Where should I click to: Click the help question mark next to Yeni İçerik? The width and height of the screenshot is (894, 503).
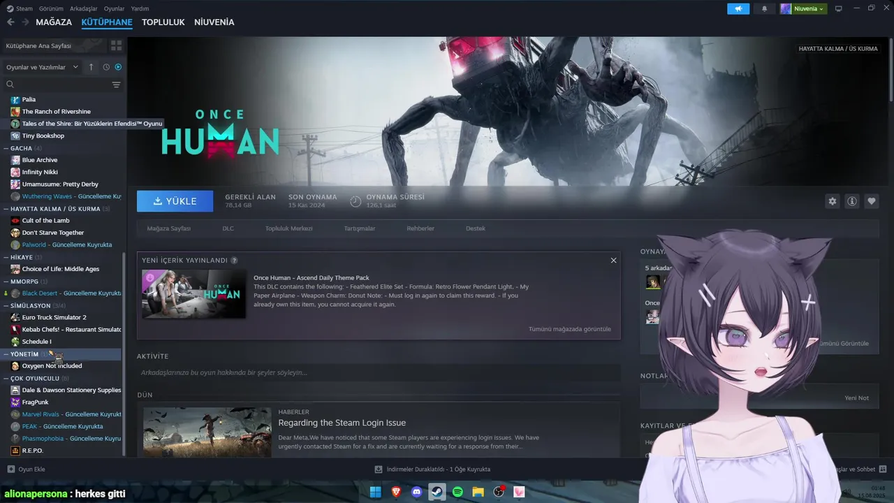[234, 261]
